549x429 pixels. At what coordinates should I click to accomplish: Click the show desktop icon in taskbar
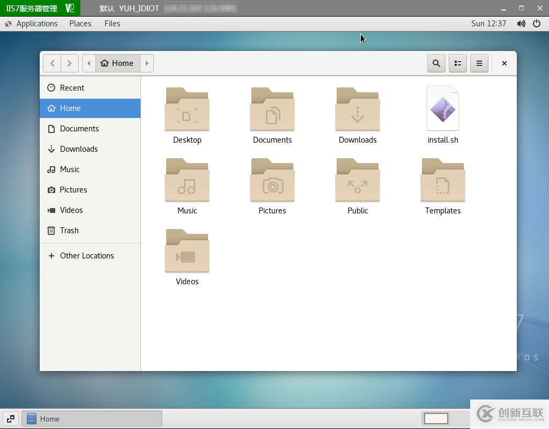(x=11, y=419)
